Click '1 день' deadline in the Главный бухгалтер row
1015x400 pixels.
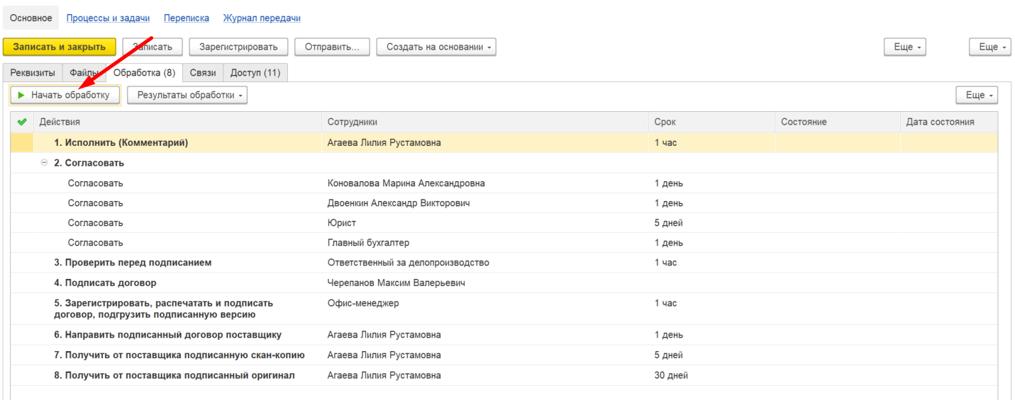pyautogui.click(x=712, y=242)
